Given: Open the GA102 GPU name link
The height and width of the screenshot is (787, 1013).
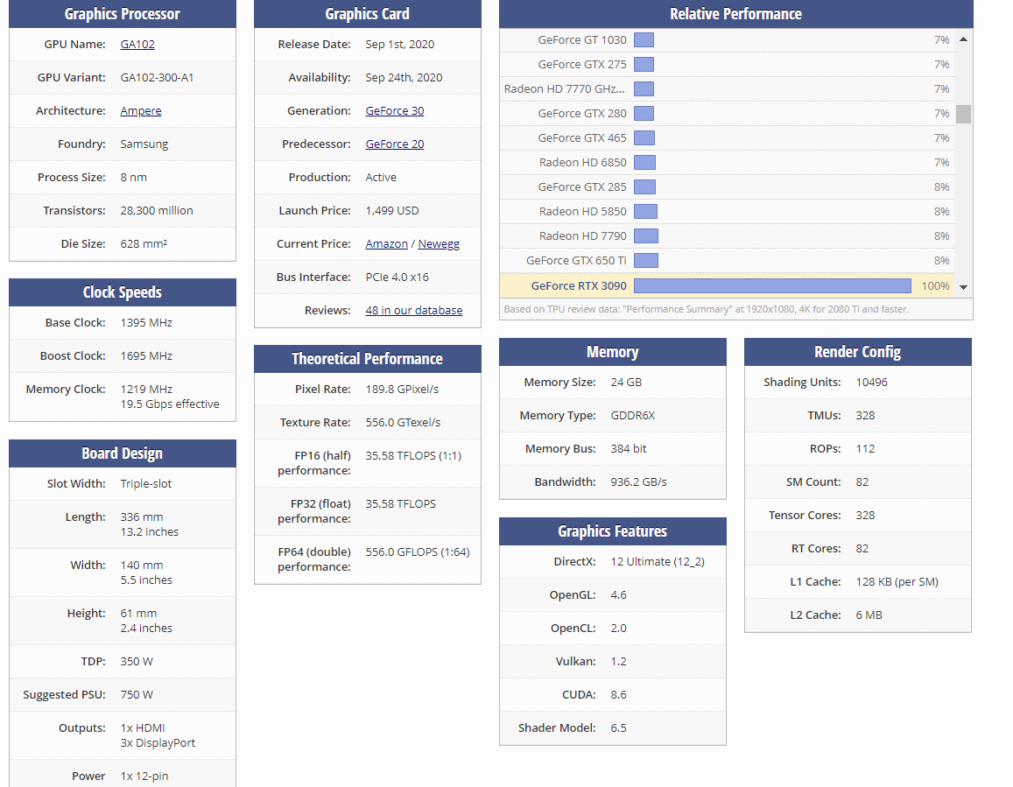Looking at the screenshot, I should pos(137,44).
